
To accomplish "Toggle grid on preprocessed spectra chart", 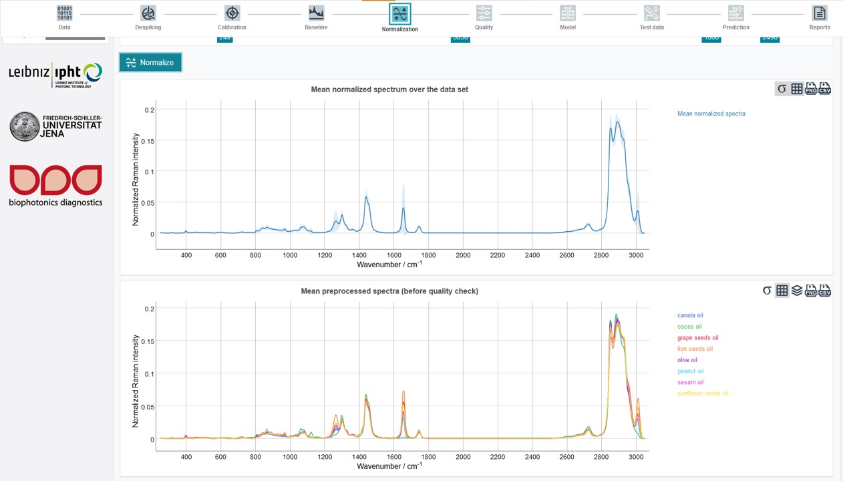I will point(782,291).
